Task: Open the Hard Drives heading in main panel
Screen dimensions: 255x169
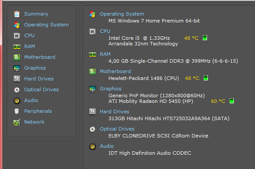Action: tap(115, 112)
